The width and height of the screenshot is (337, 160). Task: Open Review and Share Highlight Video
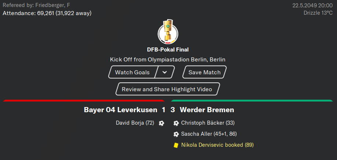[x=167, y=89]
